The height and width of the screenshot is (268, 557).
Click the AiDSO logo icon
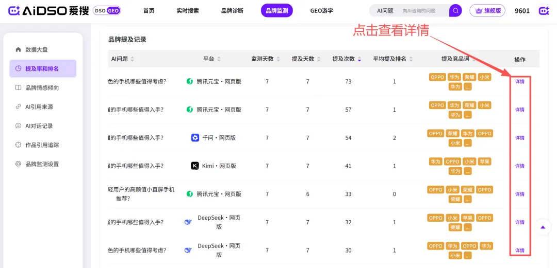tap(14, 11)
